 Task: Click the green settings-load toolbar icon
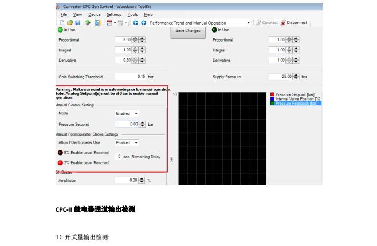tap(88, 23)
